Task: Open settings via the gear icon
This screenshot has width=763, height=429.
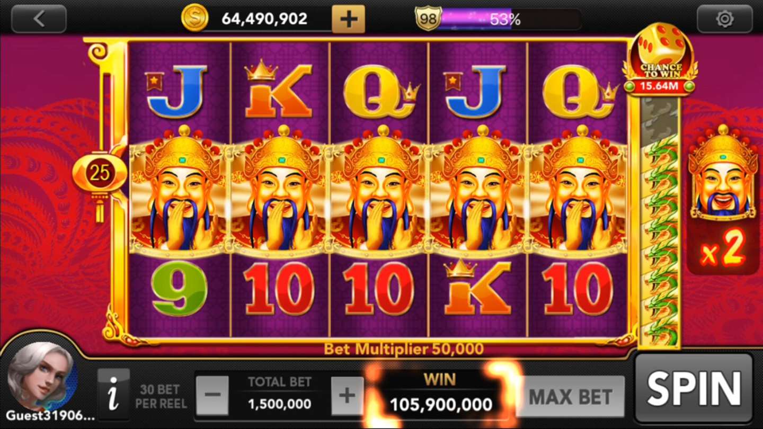Action: coord(724,19)
